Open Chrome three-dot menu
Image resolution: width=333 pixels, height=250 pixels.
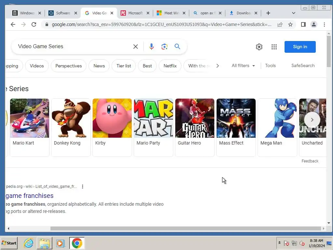[x=324, y=24]
